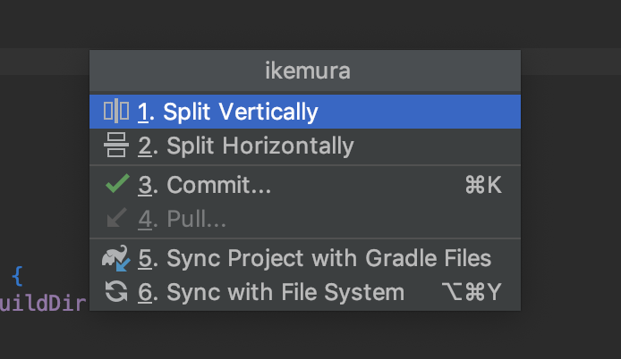Click the ⌥⌘Y shortcut hint

click(x=472, y=292)
